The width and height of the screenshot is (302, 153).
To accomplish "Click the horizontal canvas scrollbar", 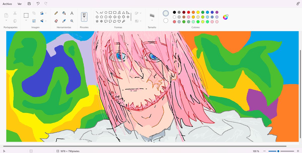I will tap(145, 146).
